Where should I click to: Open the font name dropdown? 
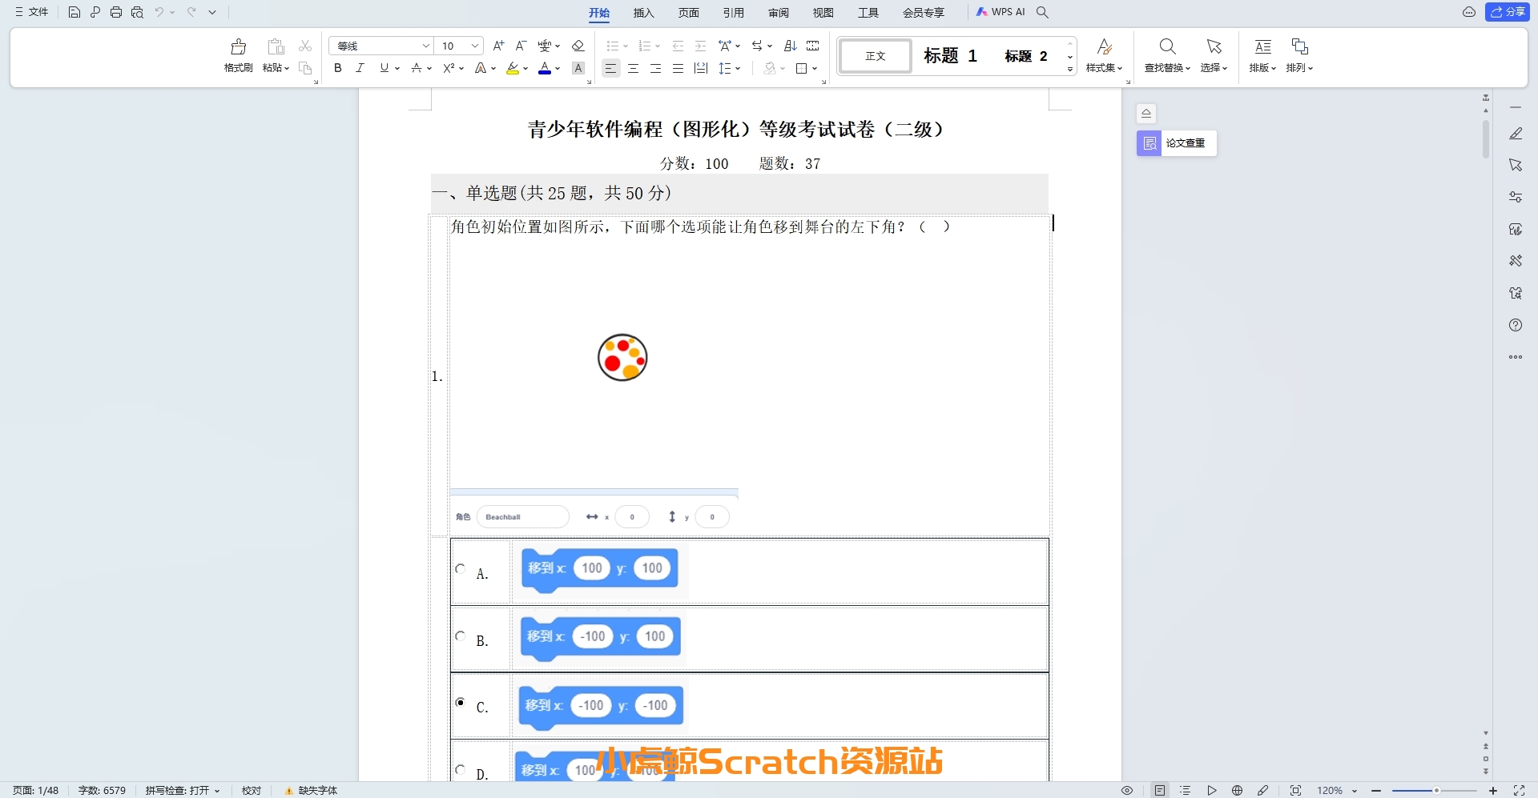tap(426, 46)
